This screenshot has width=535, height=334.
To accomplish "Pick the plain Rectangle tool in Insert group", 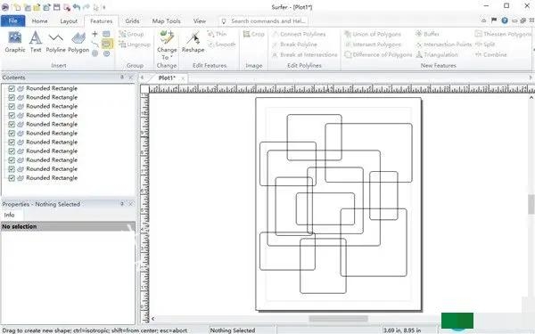I will (106, 34).
